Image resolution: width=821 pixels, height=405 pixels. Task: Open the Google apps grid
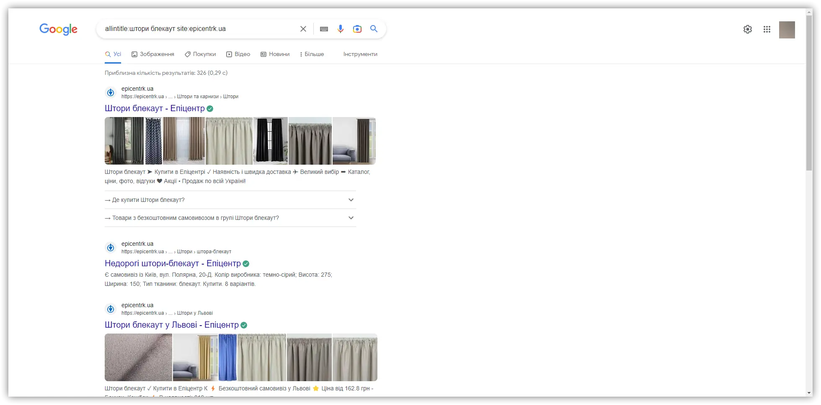click(767, 29)
